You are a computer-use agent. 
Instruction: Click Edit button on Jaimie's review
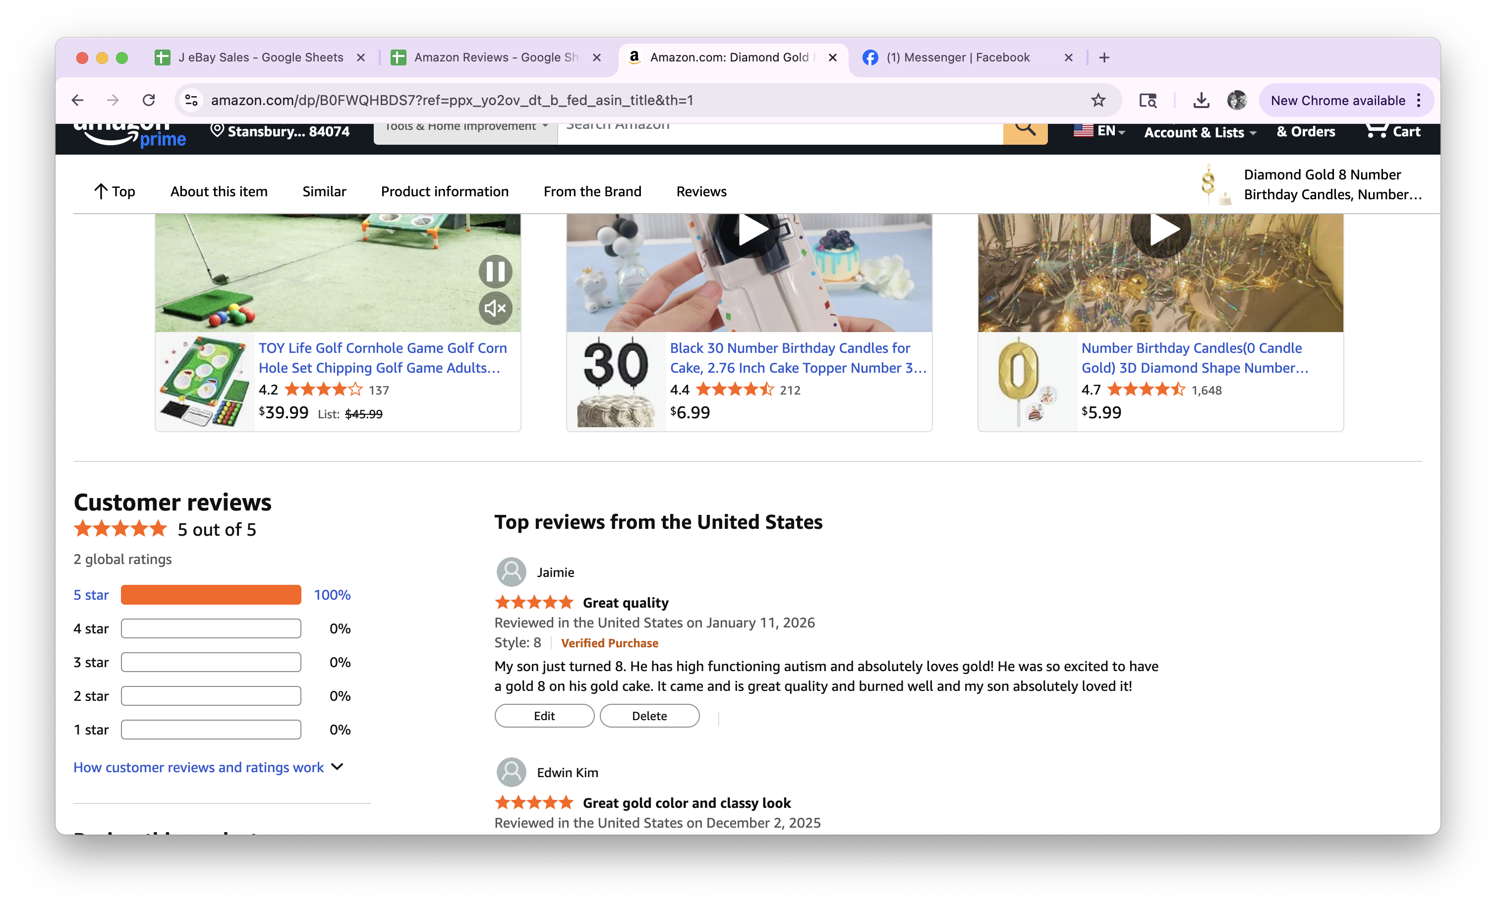pos(544,716)
